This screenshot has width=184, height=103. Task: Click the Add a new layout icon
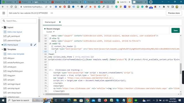5,32
